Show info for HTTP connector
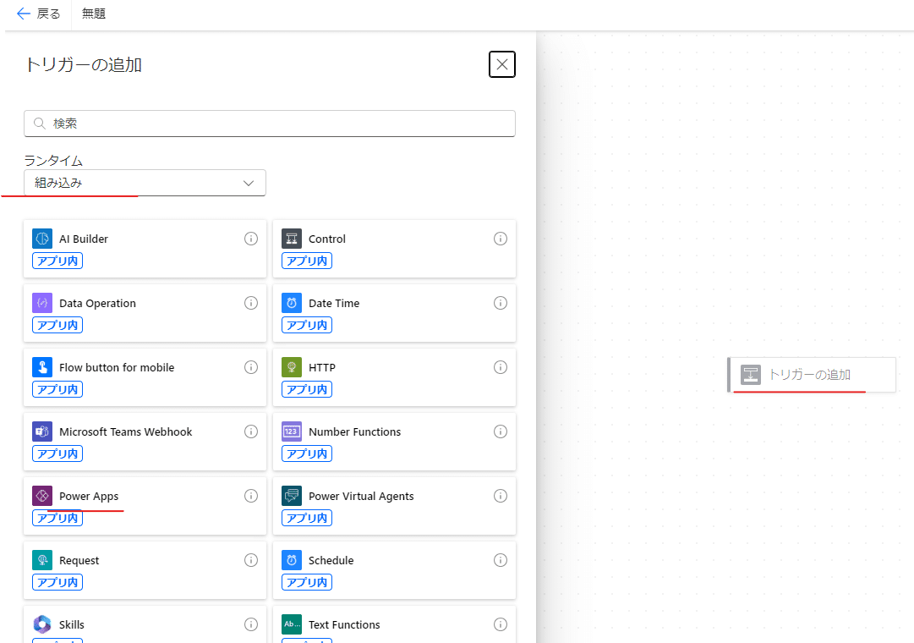 tap(501, 367)
